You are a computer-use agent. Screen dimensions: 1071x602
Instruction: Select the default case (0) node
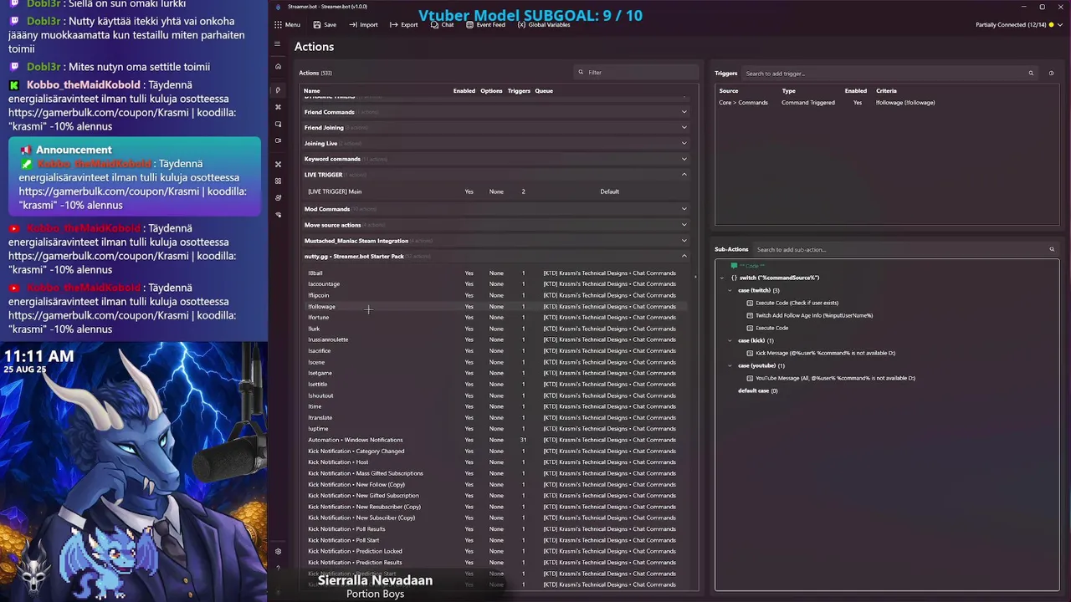[757, 390]
